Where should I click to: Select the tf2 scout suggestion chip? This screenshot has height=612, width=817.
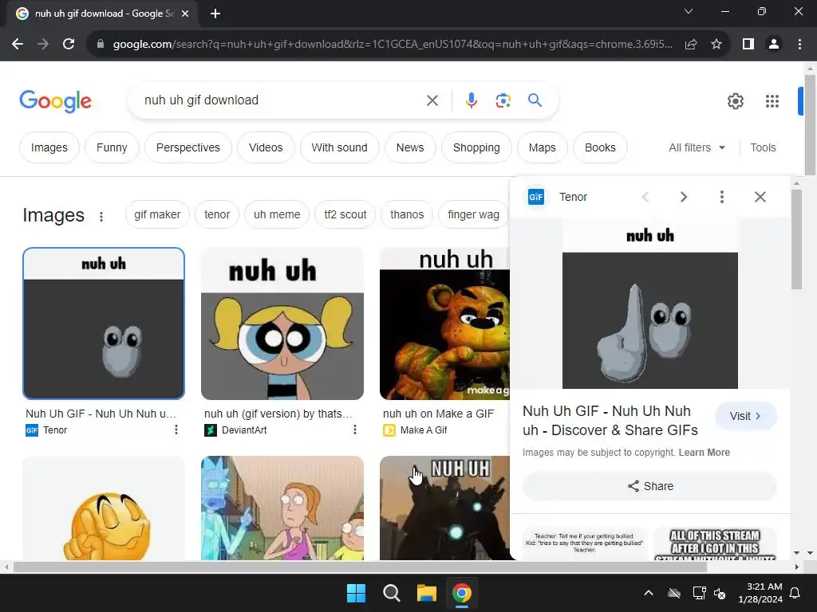(x=345, y=214)
